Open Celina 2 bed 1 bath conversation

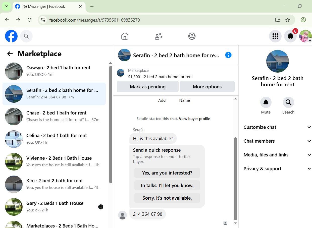pyautogui.click(x=54, y=139)
